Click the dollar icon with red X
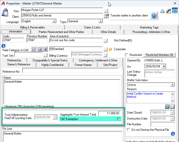 45,49
